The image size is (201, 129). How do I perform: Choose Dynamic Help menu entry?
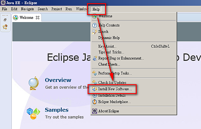click(134, 38)
